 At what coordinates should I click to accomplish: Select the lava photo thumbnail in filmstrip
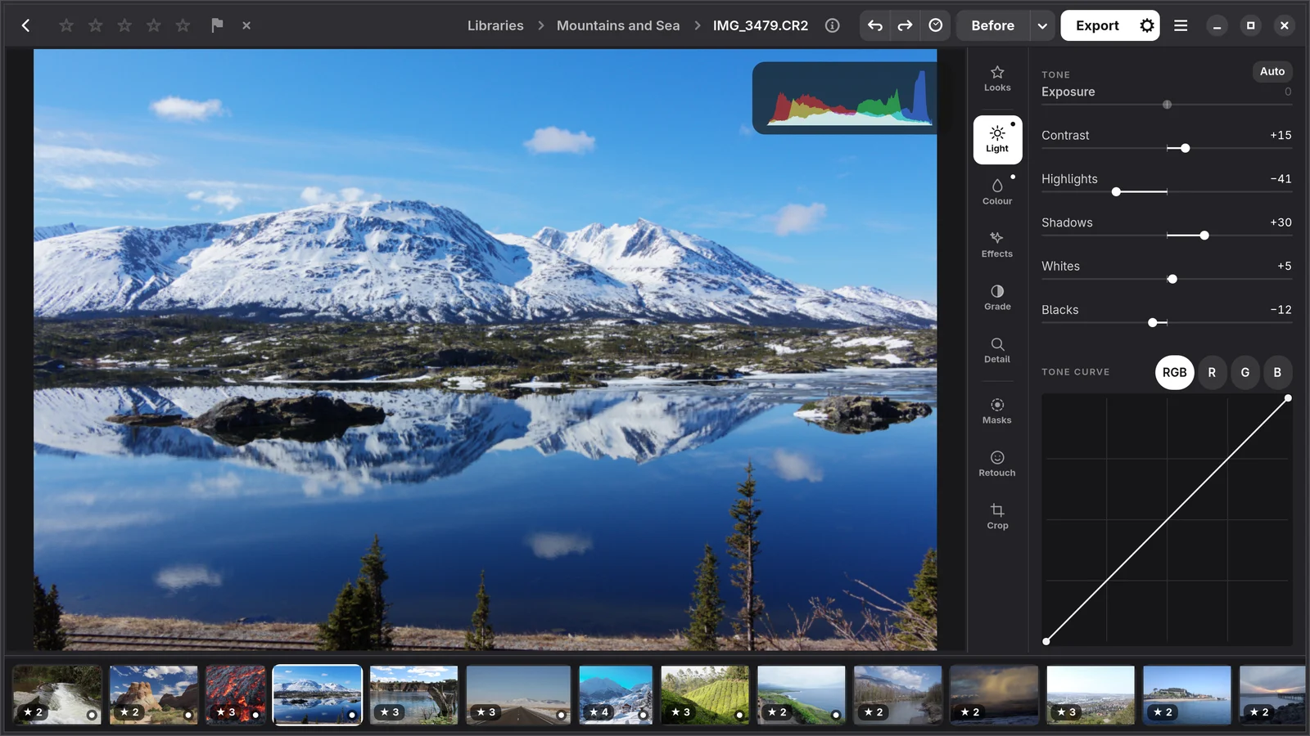tap(236, 694)
